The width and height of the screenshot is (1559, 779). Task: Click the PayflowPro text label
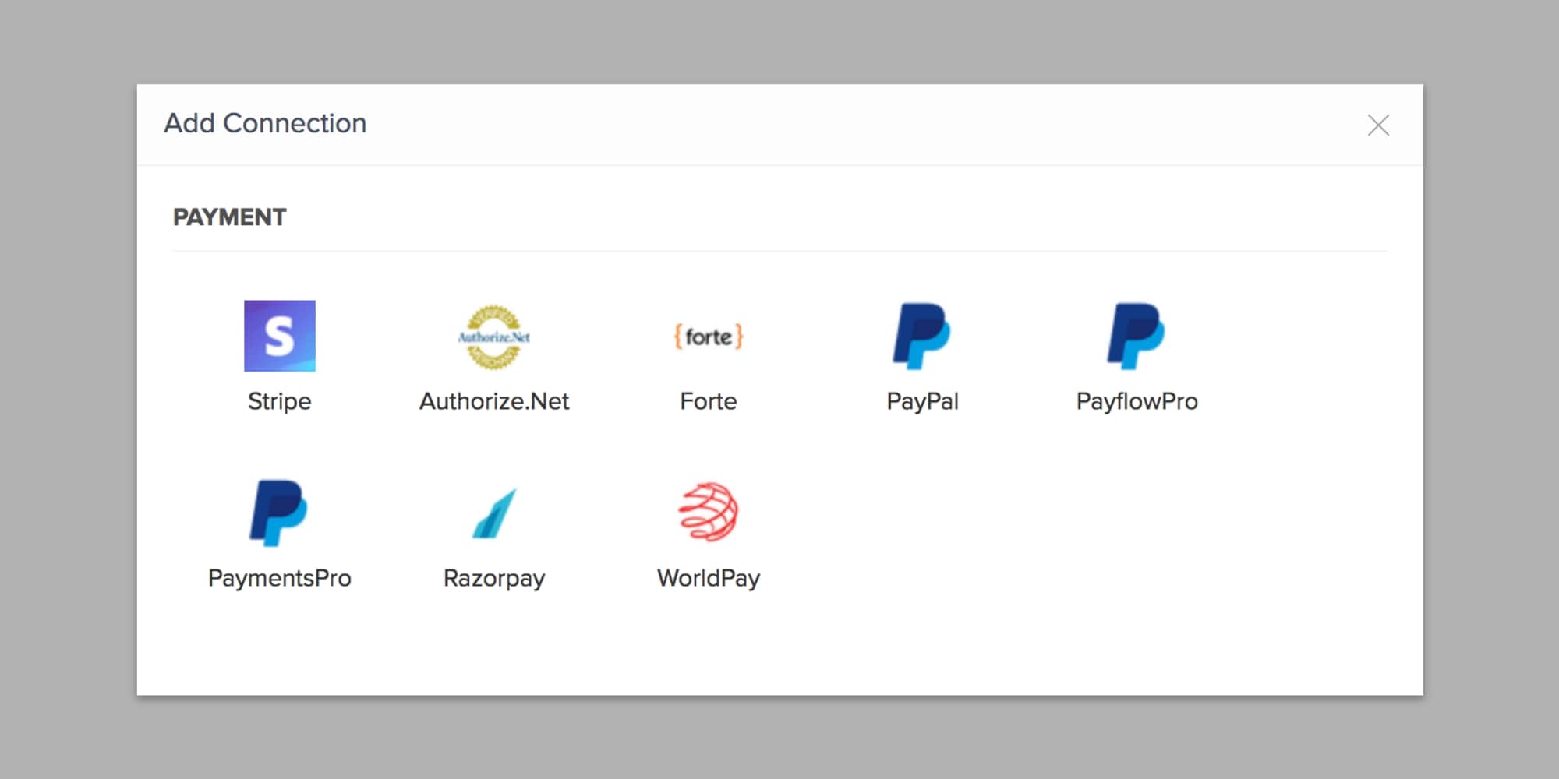point(1137,401)
